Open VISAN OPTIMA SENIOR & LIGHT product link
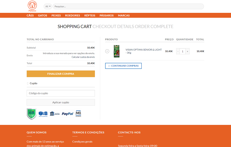 (144, 51)
